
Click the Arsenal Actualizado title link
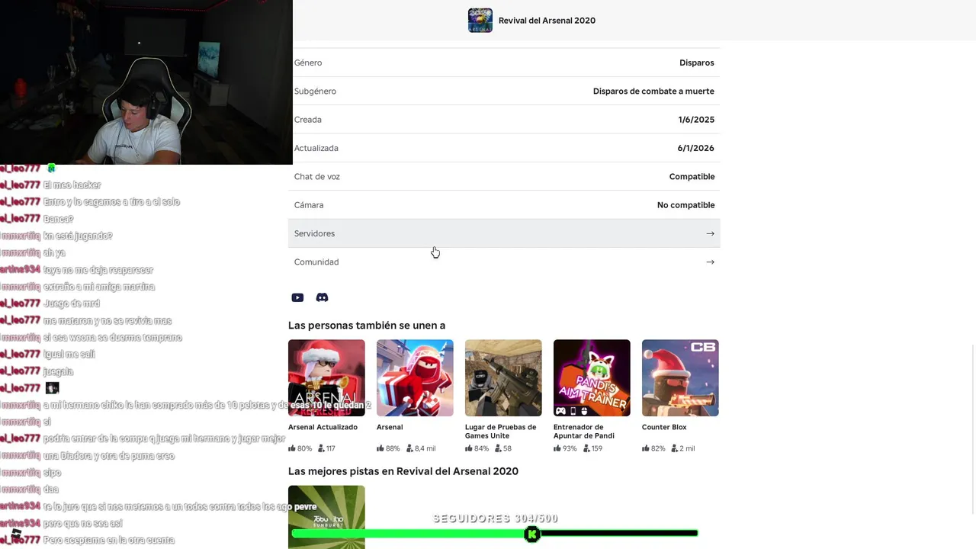pyautogui.click(x=323, y=427)
